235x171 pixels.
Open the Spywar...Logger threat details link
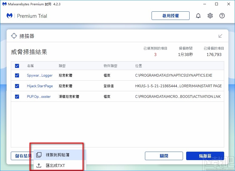pyautogui.click(x=40, y=75)
